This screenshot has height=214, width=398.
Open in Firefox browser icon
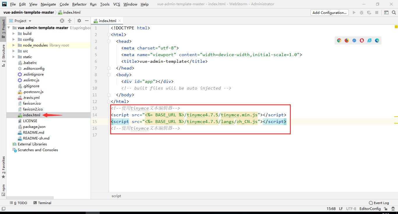coord(347,40)
